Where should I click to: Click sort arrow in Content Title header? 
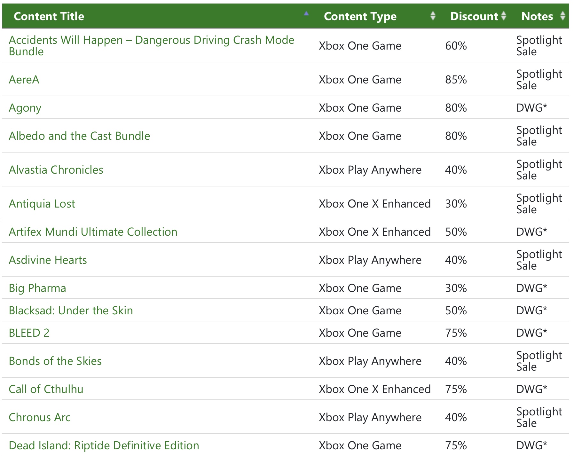(306, 14)
